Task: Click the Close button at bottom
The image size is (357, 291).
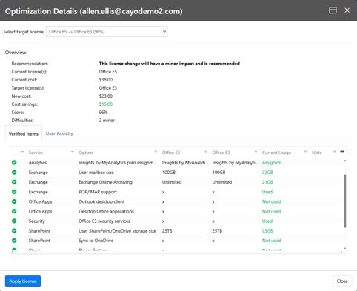Action: click(342, 281)
